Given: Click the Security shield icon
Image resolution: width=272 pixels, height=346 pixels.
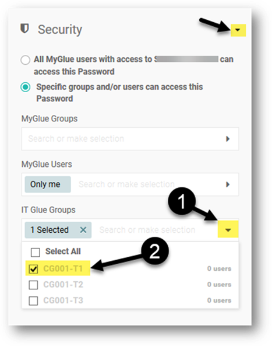Looking at the screenshot, I should pyautogui.click(x=24, y=29).
